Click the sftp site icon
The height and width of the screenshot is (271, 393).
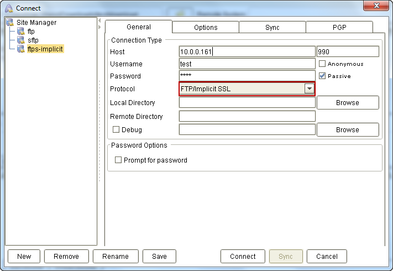(x=21, y=40)
